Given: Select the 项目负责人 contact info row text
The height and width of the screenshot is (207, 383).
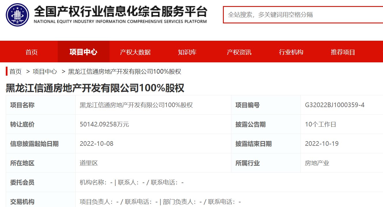Looking at the screenshot, I should (160, 202).
